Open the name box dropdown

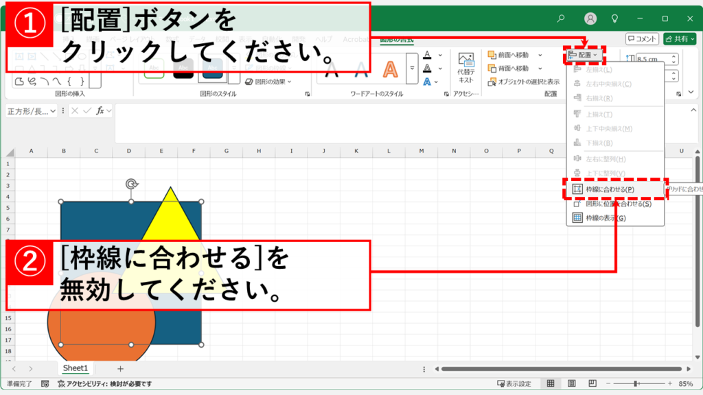(53, 111)
